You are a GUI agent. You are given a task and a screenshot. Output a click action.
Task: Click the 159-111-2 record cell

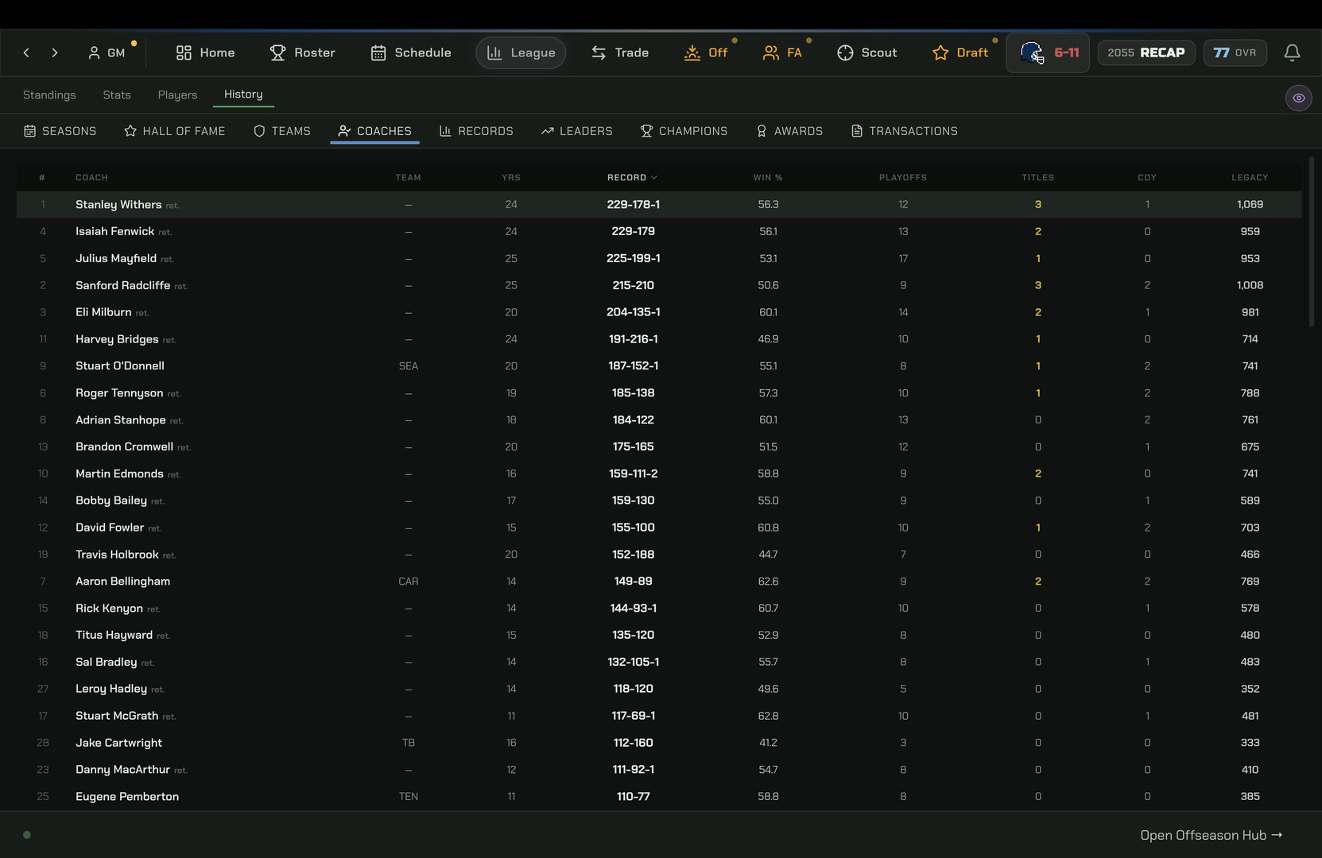click(634, 473)
